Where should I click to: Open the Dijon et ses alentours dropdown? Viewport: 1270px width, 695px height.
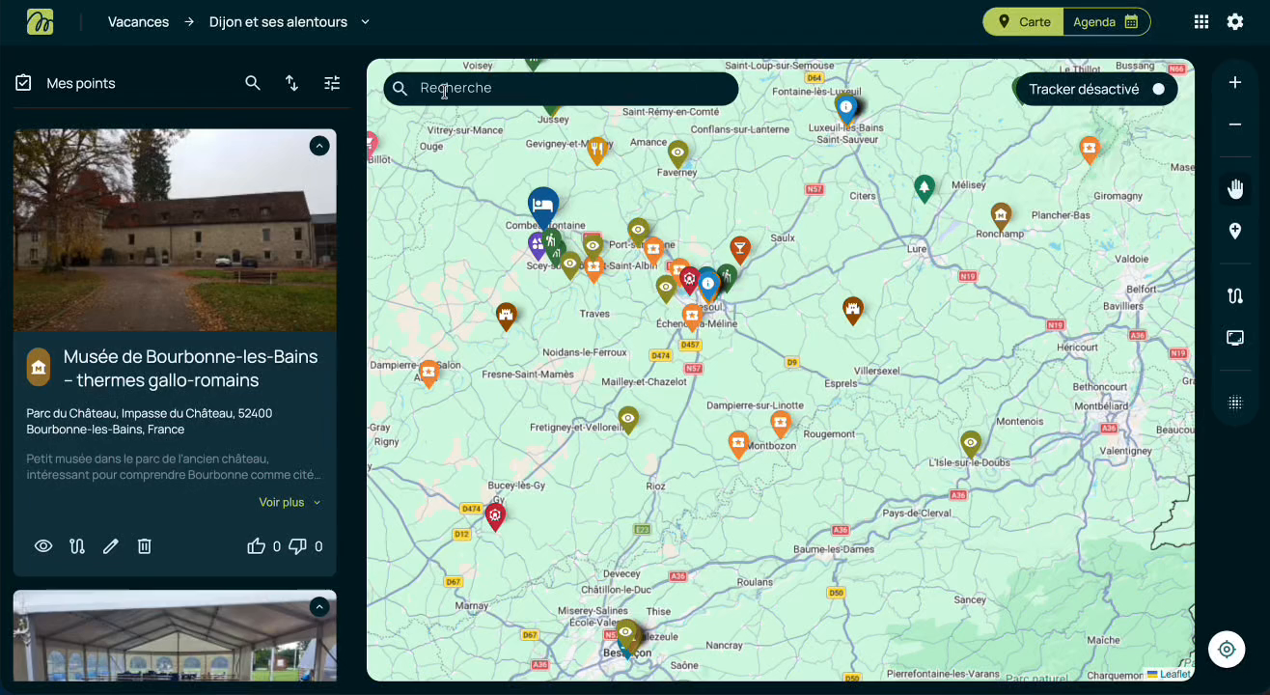coord(290,21)
